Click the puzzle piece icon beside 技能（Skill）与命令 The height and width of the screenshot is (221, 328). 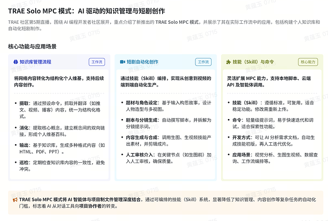coord(229,62)
